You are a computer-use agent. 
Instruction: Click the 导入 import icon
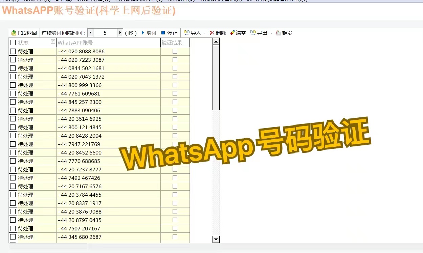tap(186, 33)
